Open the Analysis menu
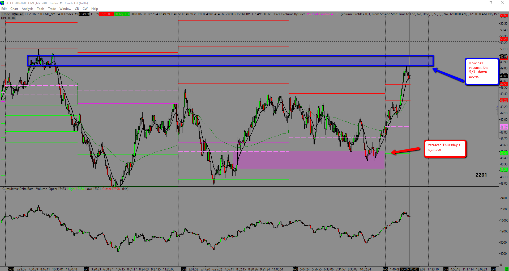 (x=28, y=9)
